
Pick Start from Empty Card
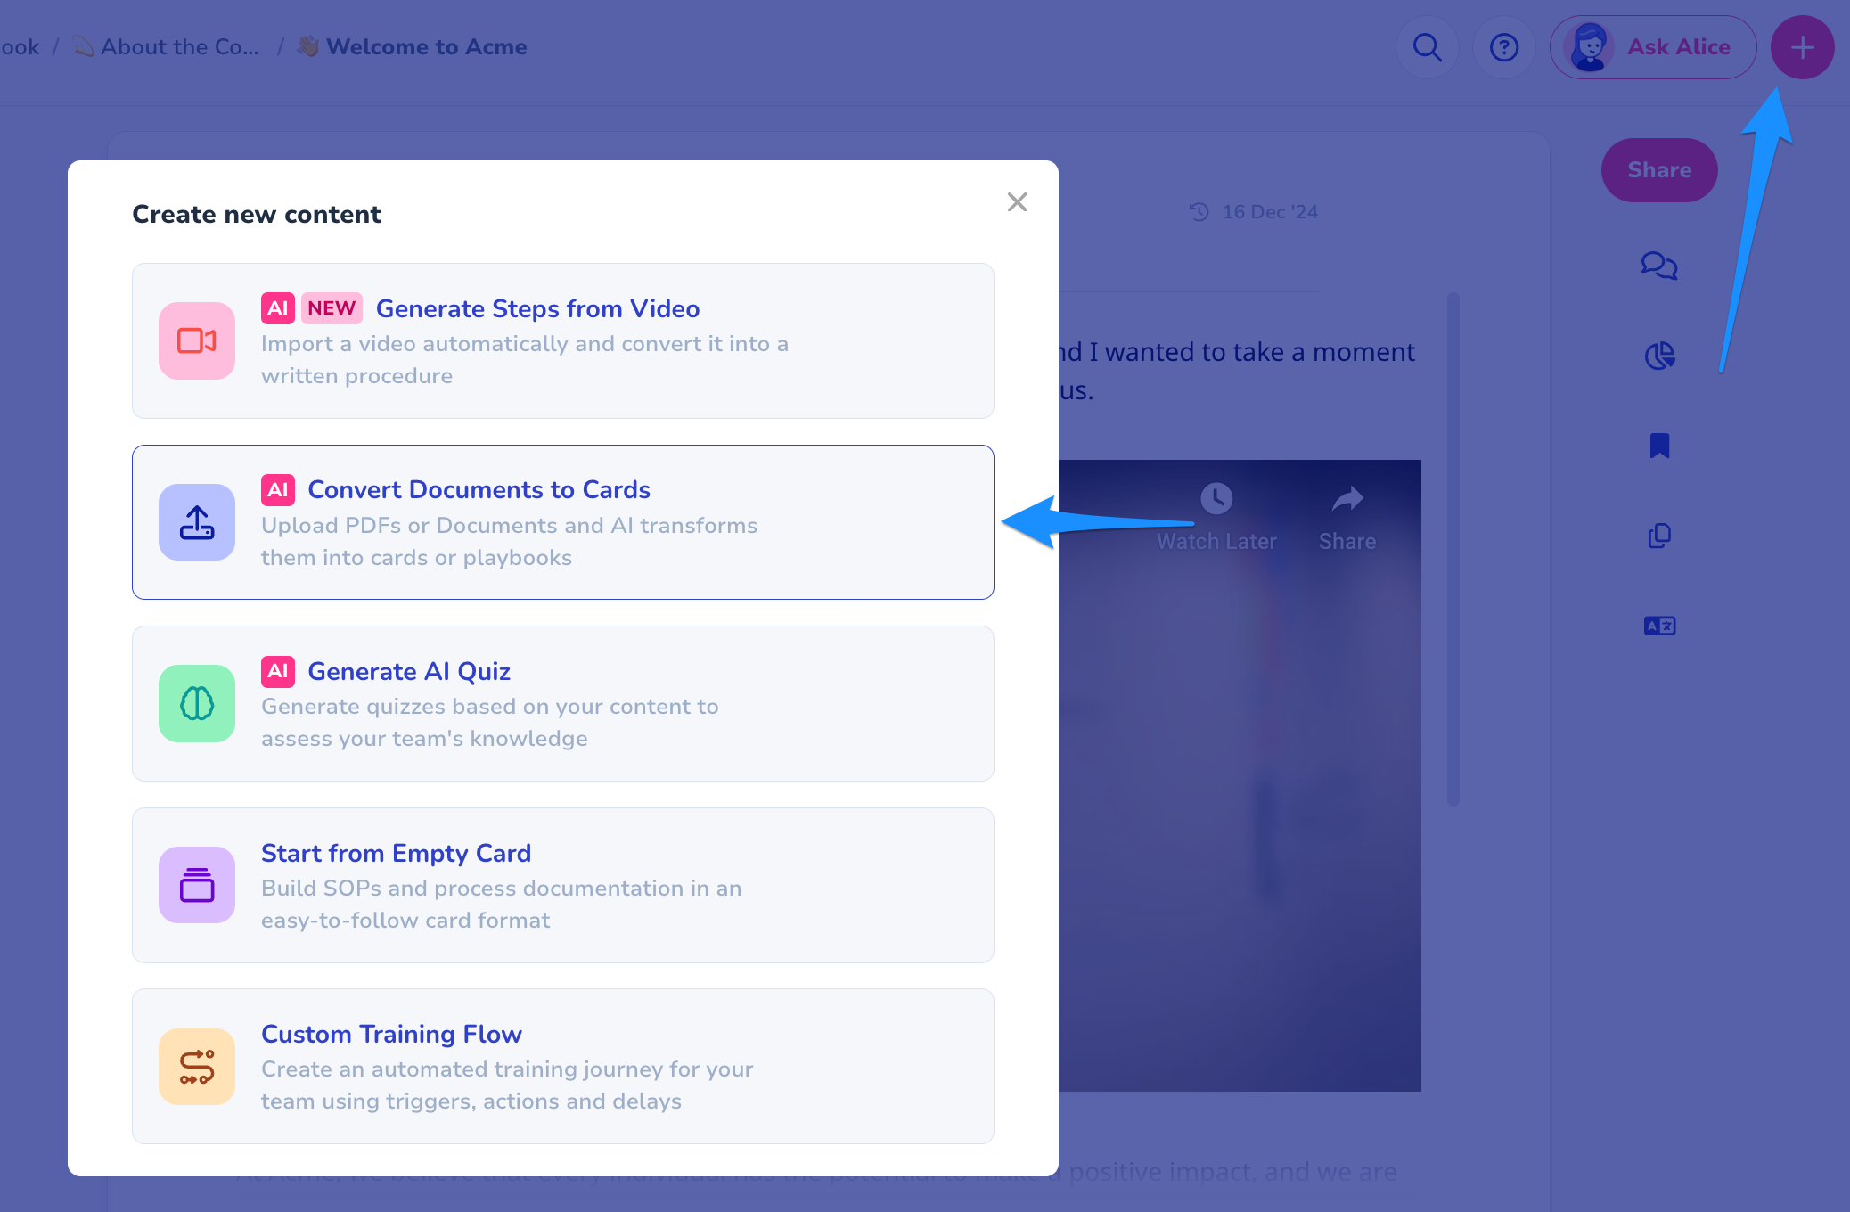tap(396, 854)
